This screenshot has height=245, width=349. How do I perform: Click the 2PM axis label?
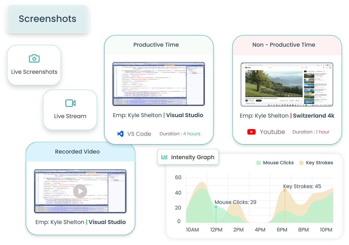pyautogui.click(x=238, y=230)
